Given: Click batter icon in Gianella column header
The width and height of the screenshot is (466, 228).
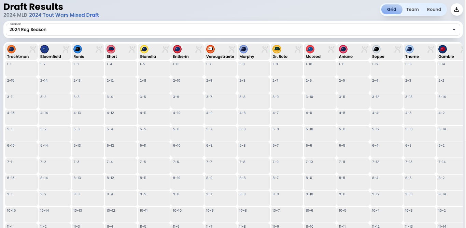Looking at the screenshot, I should (x=165, y=49).
